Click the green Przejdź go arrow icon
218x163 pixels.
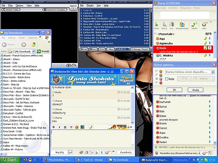pyautogui.click(x=39, y=51)
